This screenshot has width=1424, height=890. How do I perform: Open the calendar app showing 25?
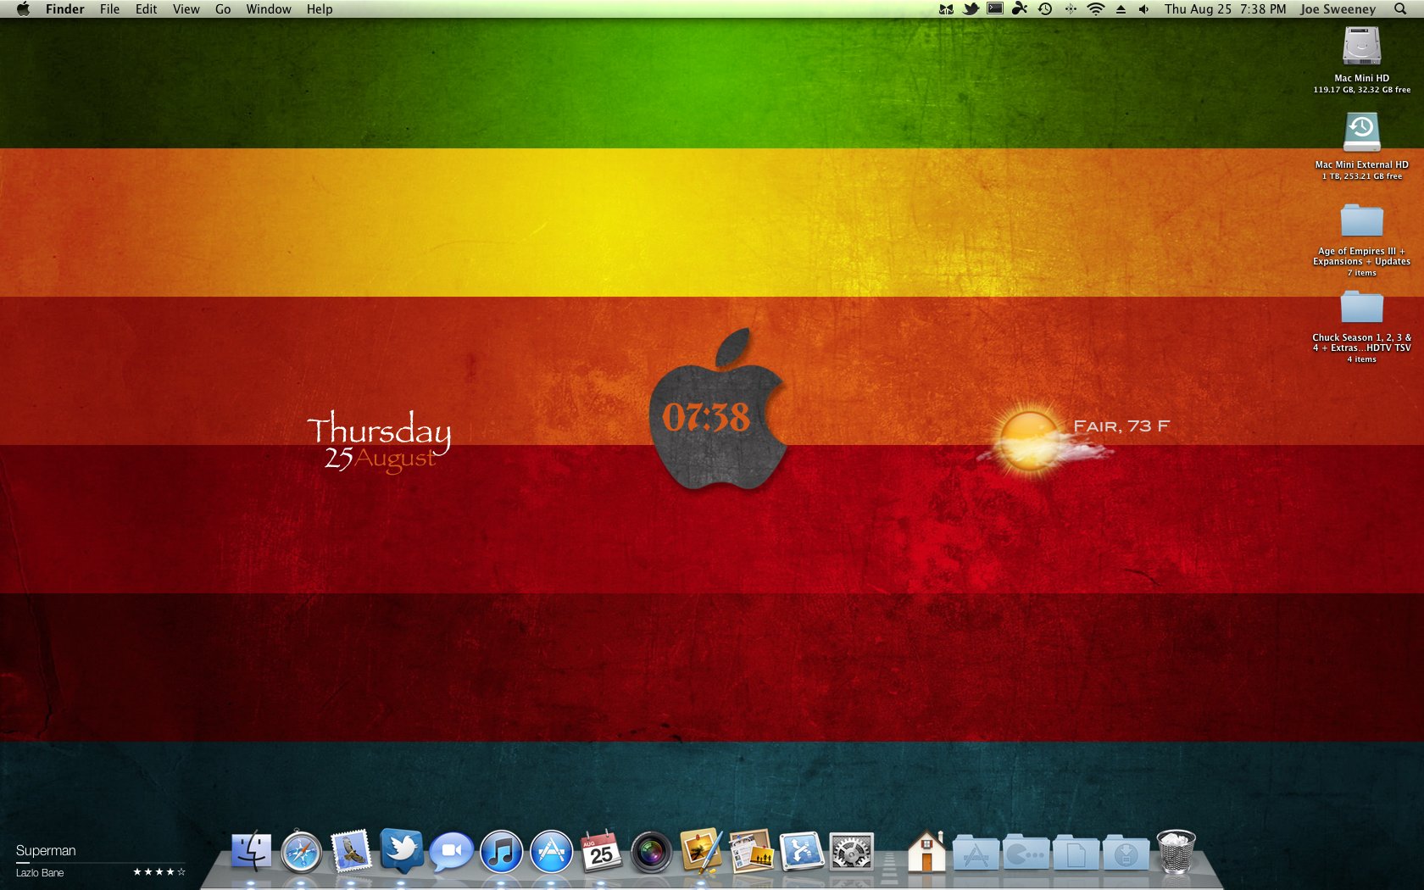601,851
